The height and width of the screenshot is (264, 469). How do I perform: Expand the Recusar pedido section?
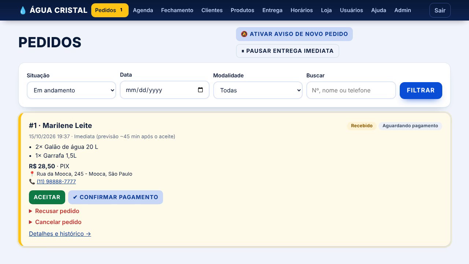(54, 211)
